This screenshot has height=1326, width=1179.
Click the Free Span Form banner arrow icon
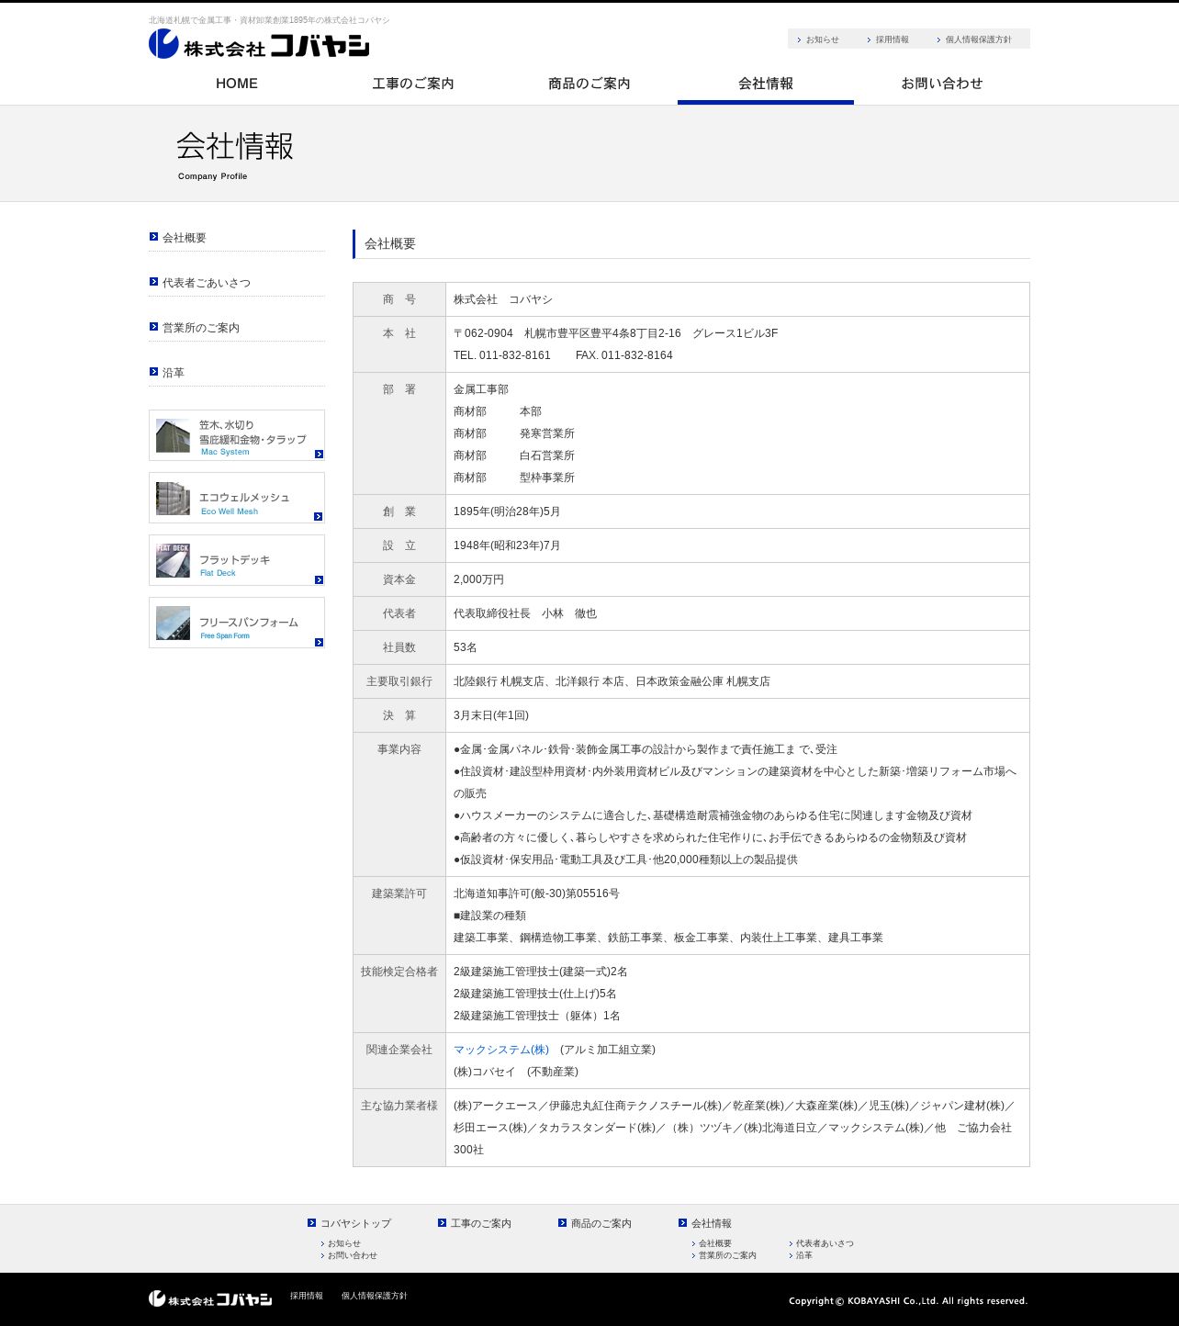pyautogui.click(x=319, y=642)
